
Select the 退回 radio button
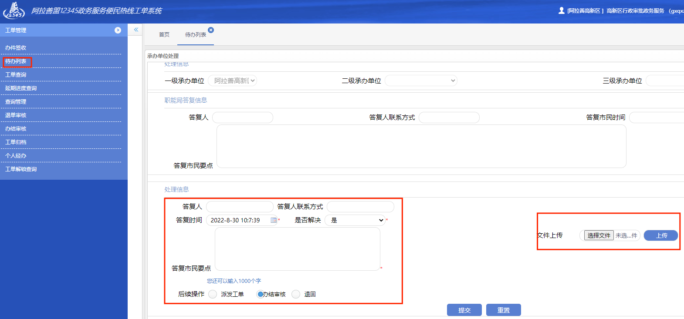[x=296, y=294]
